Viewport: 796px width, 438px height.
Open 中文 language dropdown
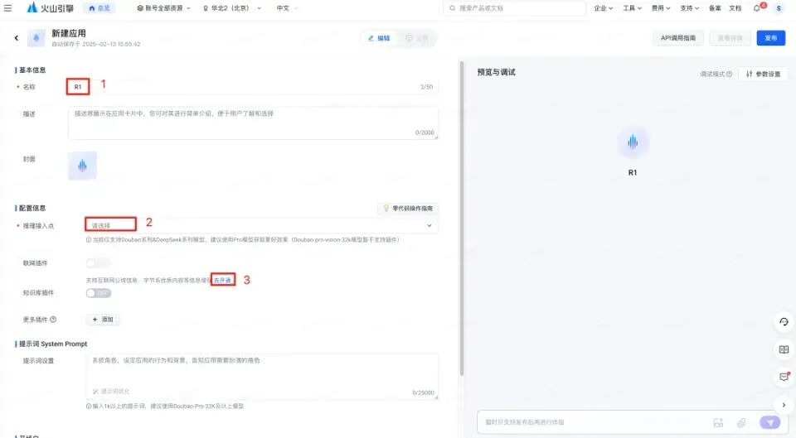(x=287, y=8)
